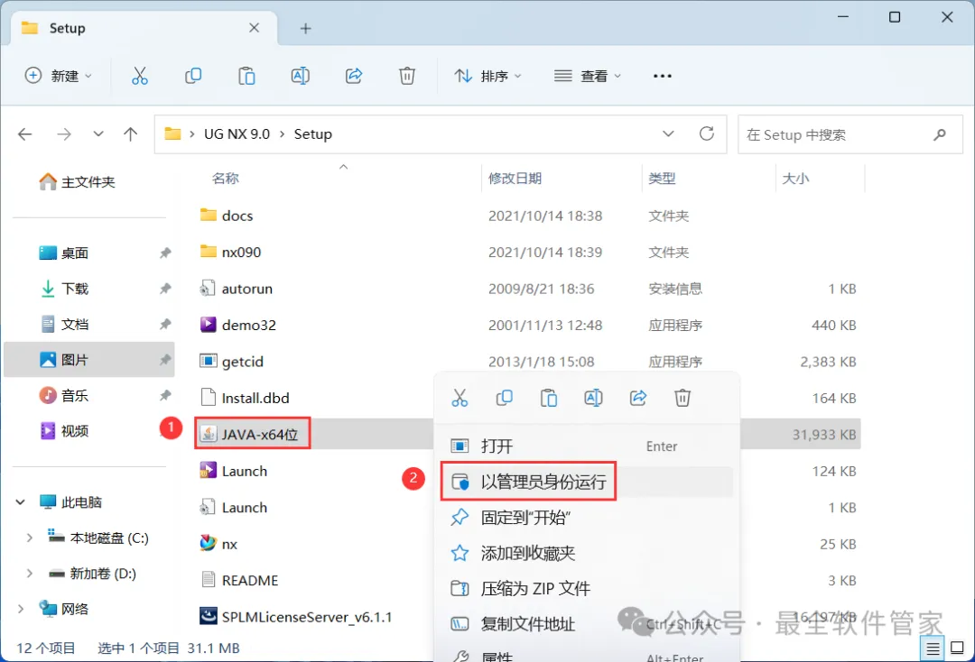Switch to details view icon in status bar
This screenshot has height=662, width=975.
pos(933,649)
